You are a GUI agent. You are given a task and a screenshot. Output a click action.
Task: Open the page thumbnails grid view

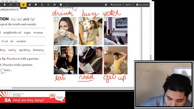(x=55, y=5)
